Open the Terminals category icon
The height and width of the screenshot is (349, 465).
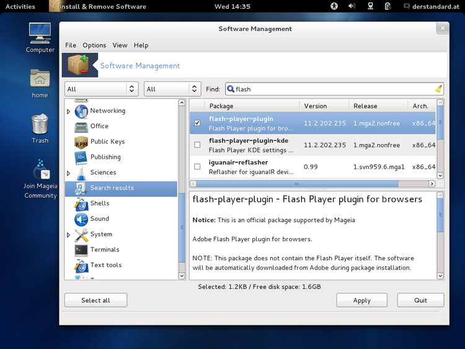tap(81, 250)
